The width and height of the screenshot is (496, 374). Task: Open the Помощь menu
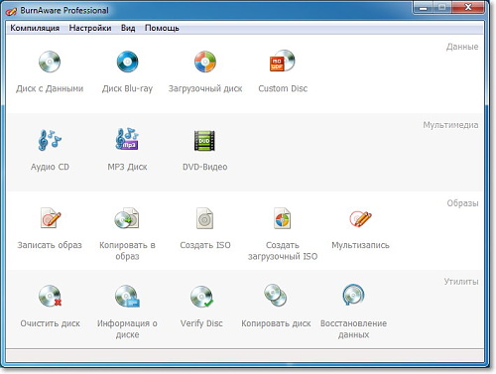(162, 28)
